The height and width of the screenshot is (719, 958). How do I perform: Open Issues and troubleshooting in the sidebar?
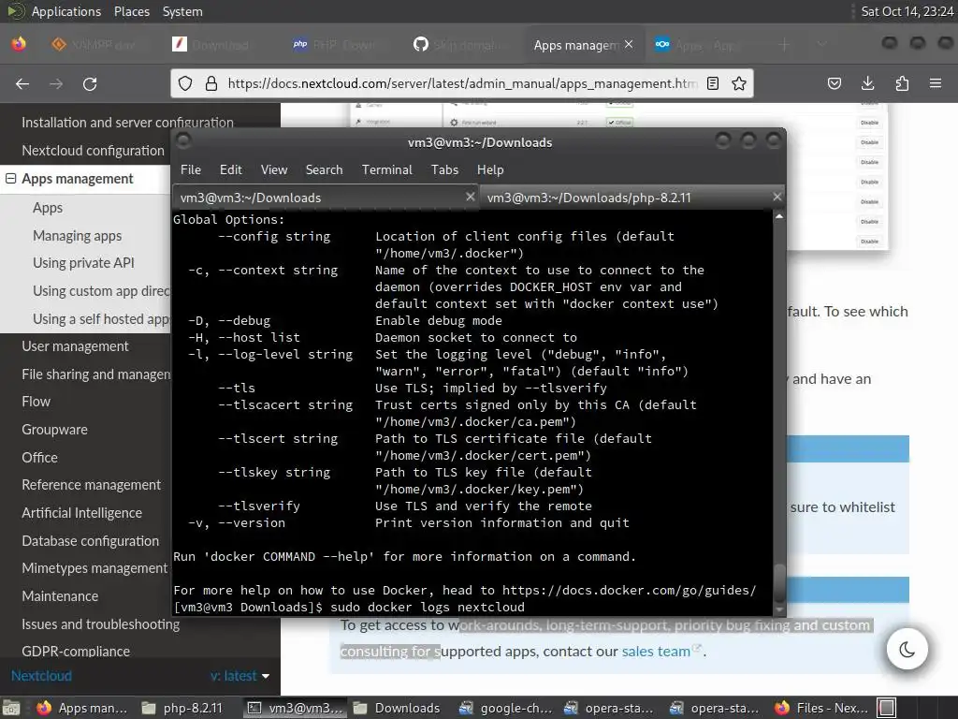(x=101, y=624)
